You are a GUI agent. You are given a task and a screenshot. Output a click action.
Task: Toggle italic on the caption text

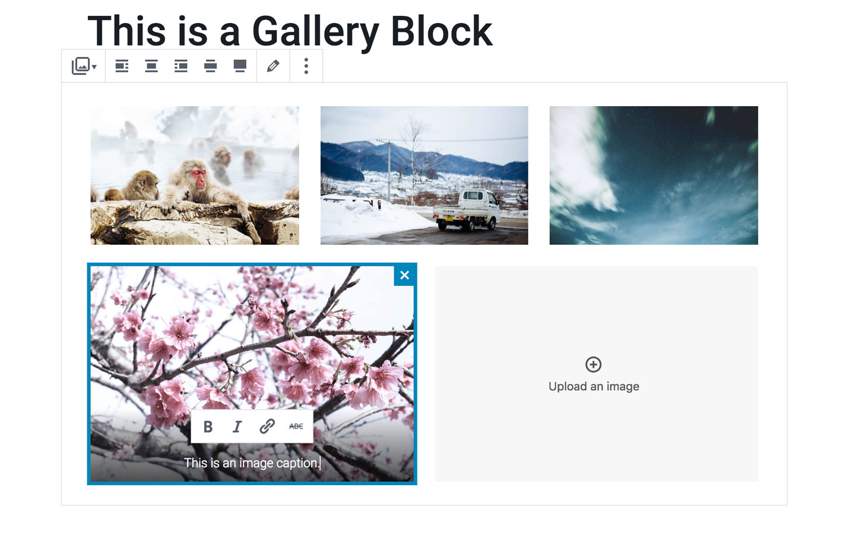point(237,426)
